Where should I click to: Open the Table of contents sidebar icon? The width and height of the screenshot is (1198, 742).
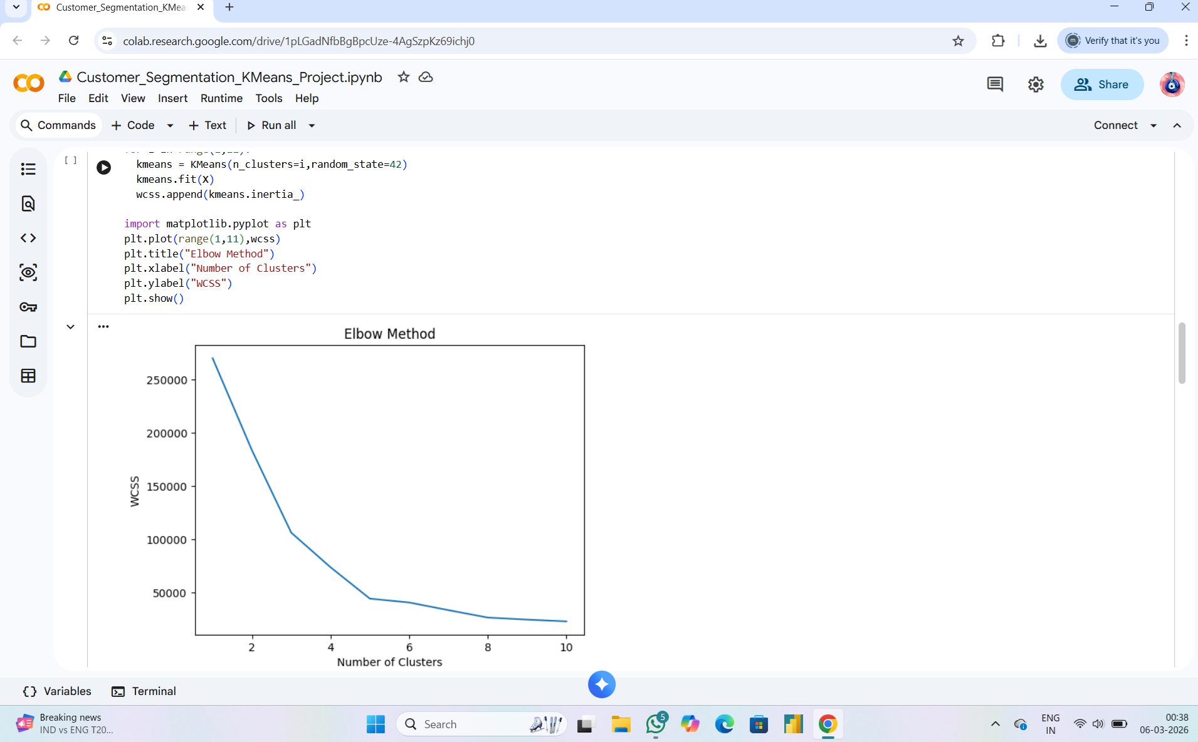28,169
